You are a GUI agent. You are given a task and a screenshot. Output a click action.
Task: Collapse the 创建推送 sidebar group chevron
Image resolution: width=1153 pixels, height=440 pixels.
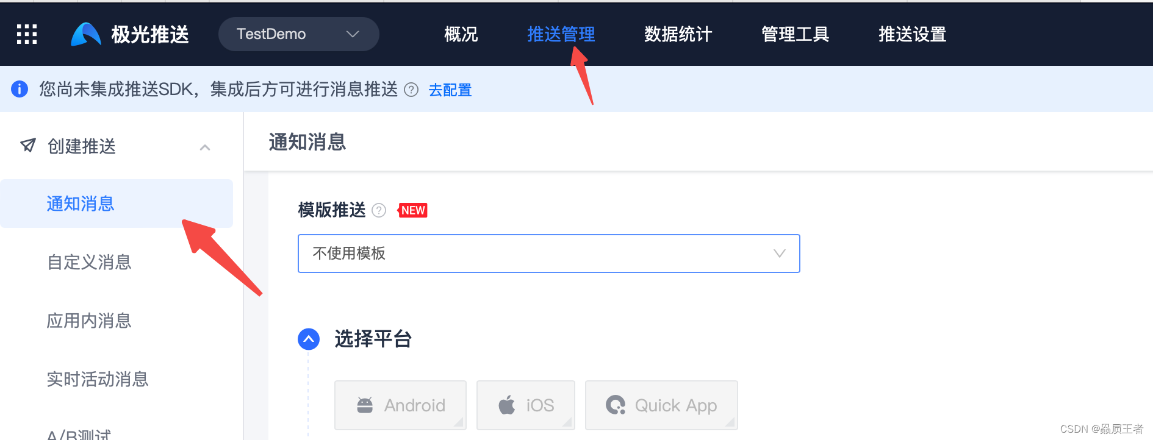pyautogui.click(x=205, y=147)
